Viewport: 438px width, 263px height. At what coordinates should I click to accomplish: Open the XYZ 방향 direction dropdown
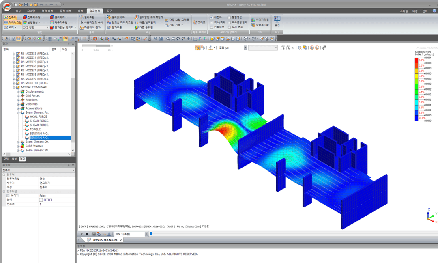(x=36, y=27)
